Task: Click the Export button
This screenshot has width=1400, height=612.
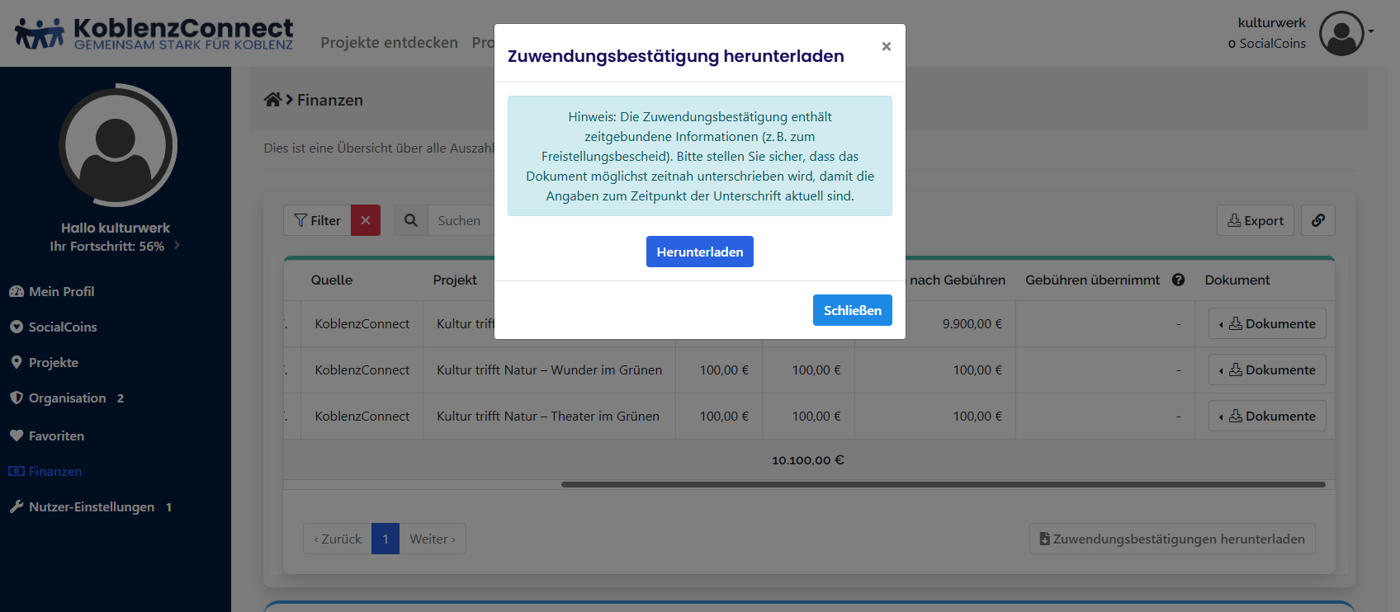Action: pos(1255,220)
